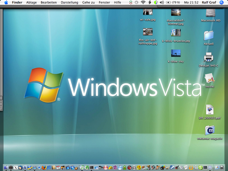The height and width of the screenshot is (171, 228).
Task: Open the Gehe zu menu
Action: 88,2
